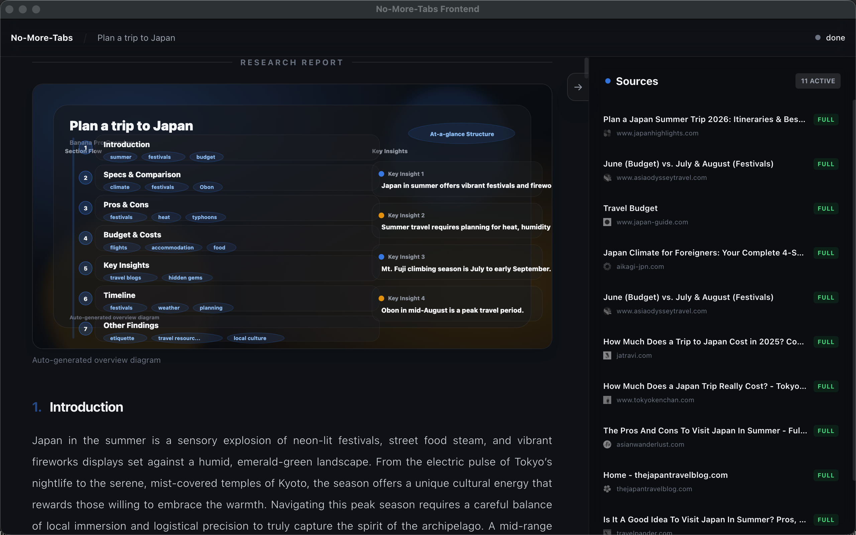Select the Plan a trip to Japan breadcrumb
Screen dimensions: 856x535
point(136,38)
